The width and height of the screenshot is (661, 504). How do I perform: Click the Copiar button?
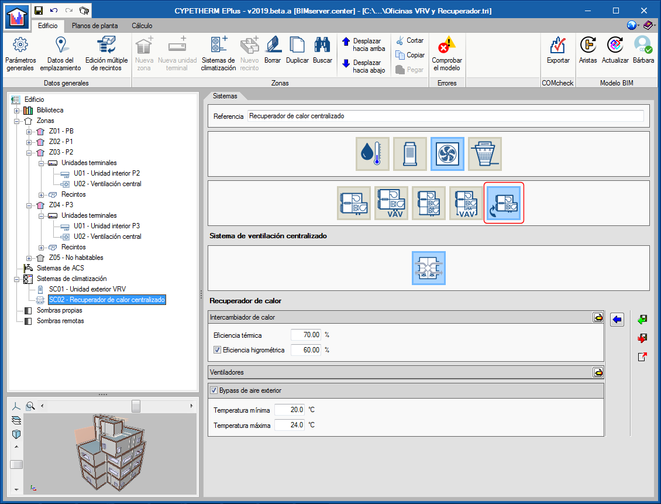[410, 55]
